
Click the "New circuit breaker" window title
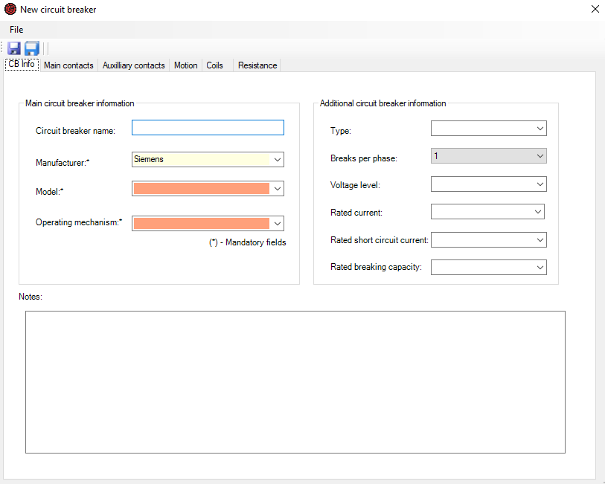click(x=58, y=10)
